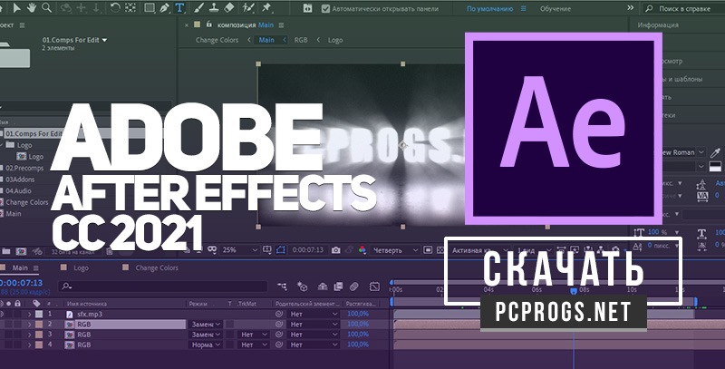
Task: Toggle the transparency grid button in viewer
Action: pyautogui.click(x=440, y=249)
